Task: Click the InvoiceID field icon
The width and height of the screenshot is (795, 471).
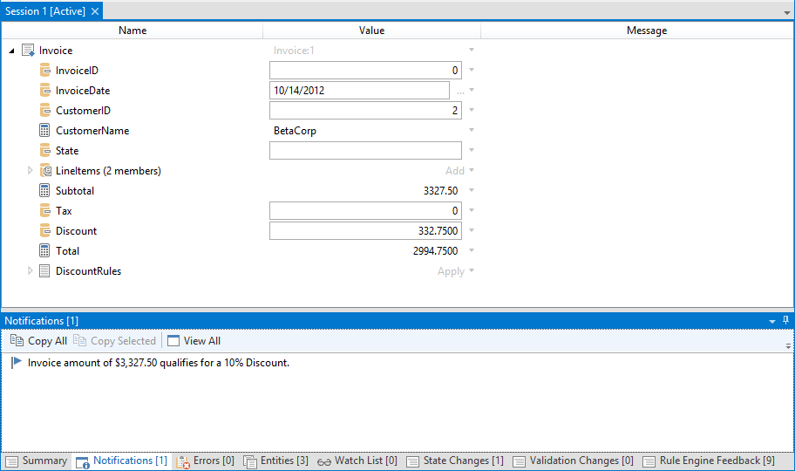Action: pyautogui.click(x=45, y=71)
